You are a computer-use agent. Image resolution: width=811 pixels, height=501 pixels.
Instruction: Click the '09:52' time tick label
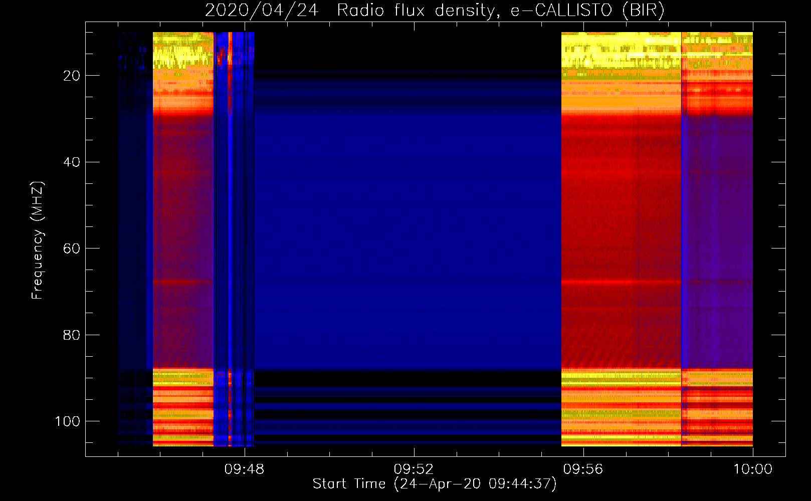414,469
